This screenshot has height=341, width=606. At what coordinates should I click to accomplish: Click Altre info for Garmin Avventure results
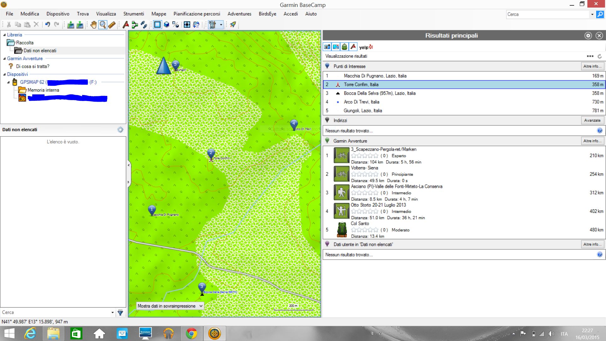592,141
